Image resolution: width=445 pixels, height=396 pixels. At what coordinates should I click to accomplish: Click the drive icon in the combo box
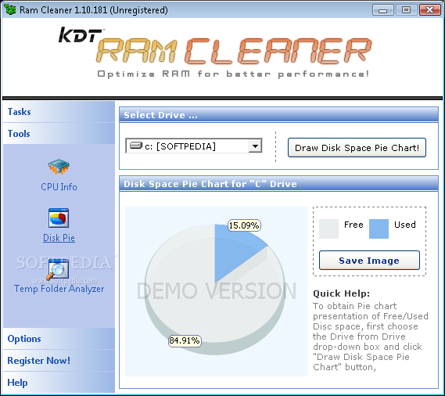(135, 146)
